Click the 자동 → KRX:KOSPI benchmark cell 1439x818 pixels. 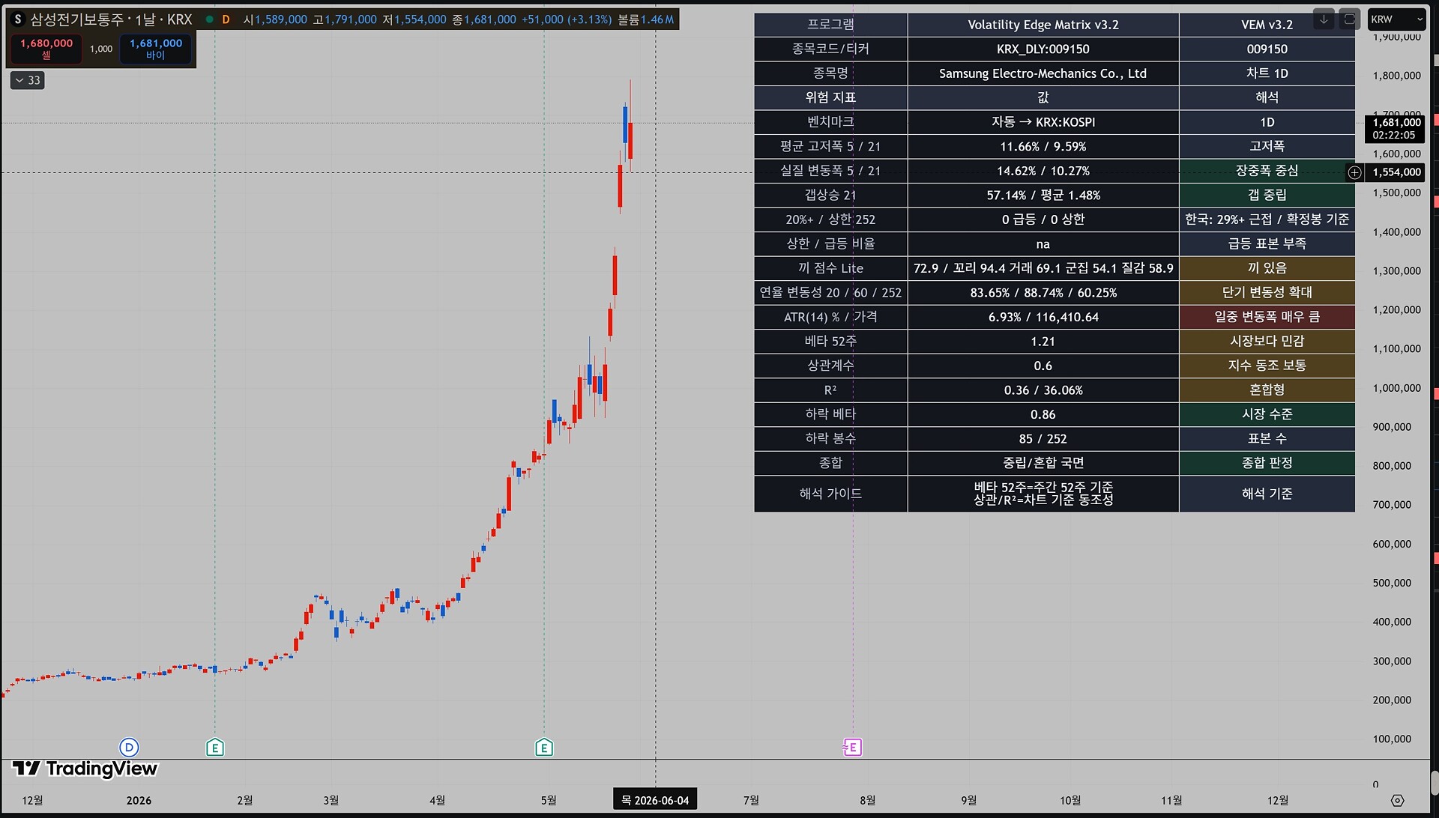tap(1043, 122)
